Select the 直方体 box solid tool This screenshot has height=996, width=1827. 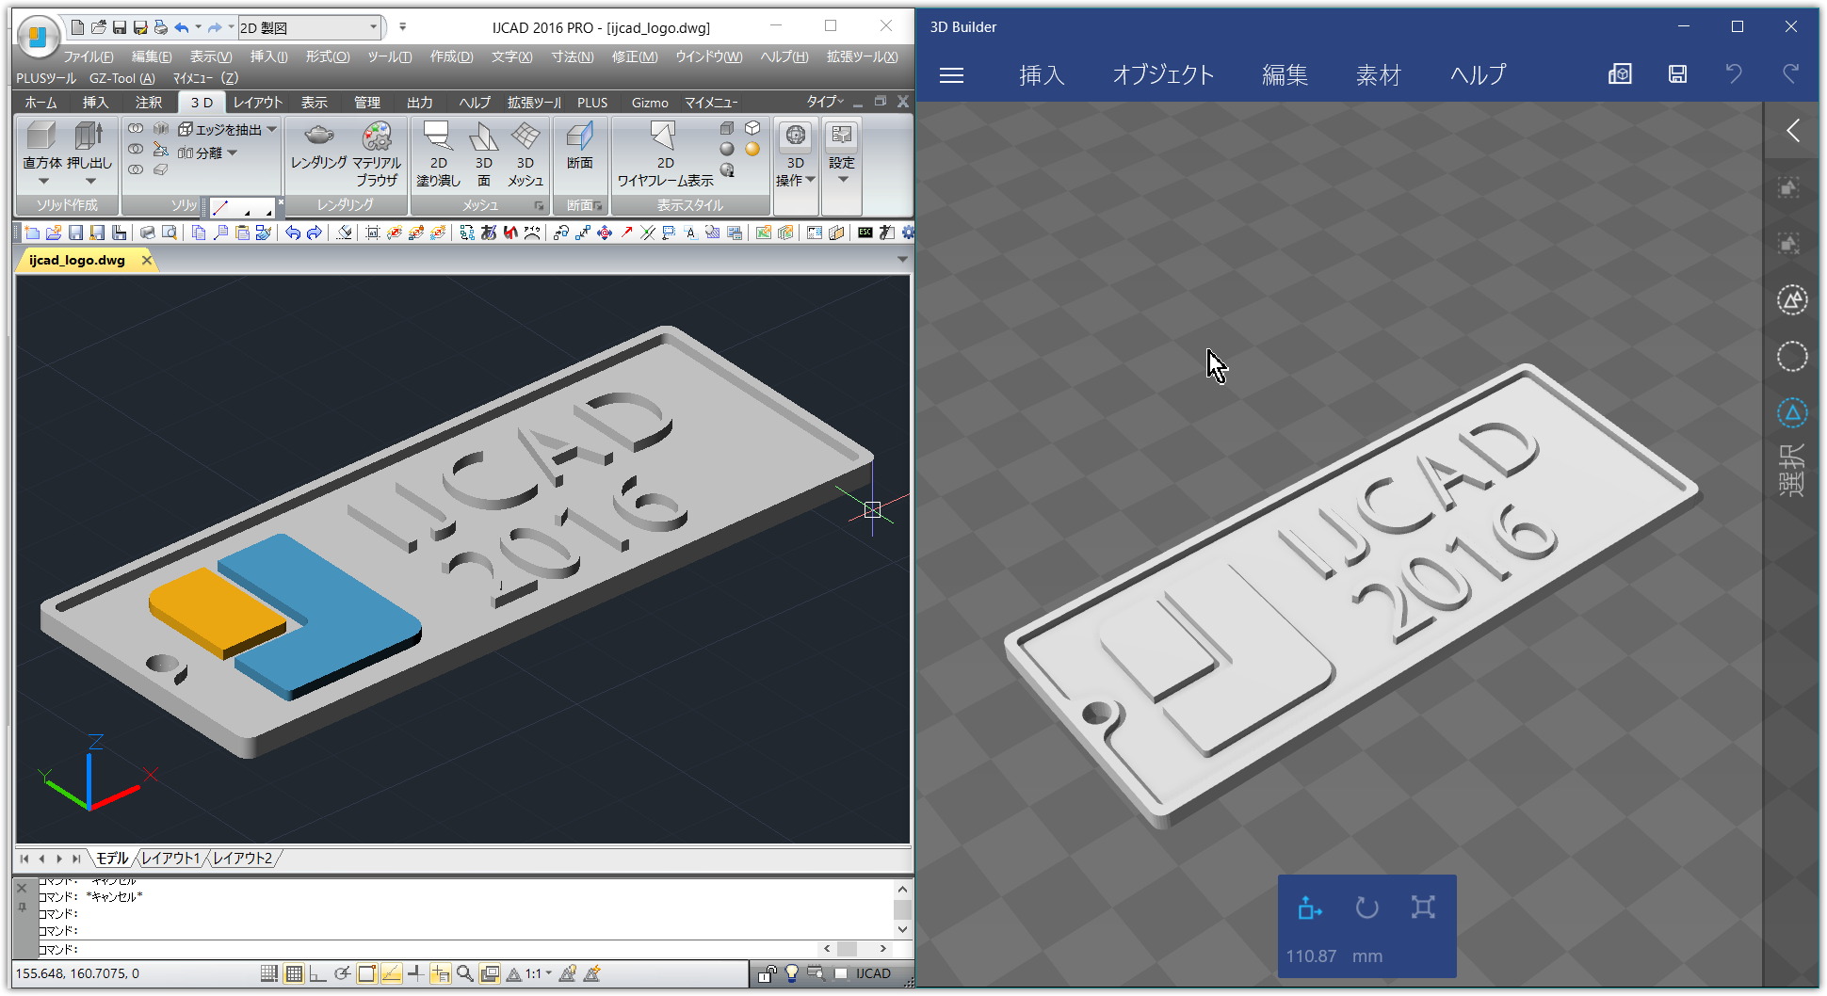pyautogui.click(x=41, y=146)
